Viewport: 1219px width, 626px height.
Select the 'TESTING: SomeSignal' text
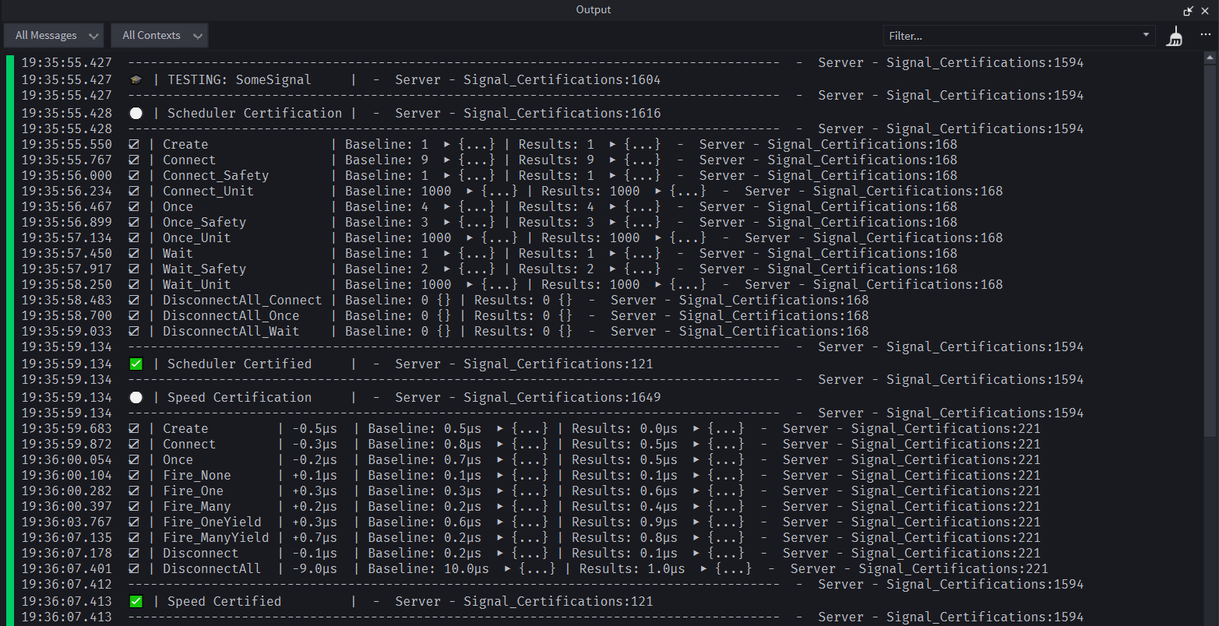pos(239,79)
